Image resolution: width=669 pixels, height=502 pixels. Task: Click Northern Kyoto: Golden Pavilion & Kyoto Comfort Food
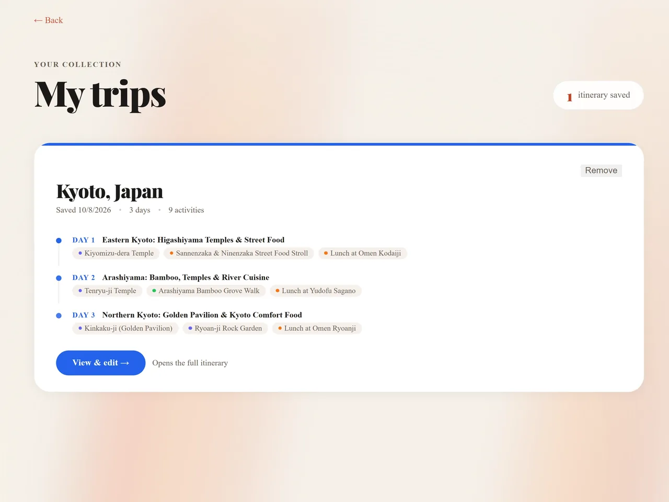coord(202,315)
